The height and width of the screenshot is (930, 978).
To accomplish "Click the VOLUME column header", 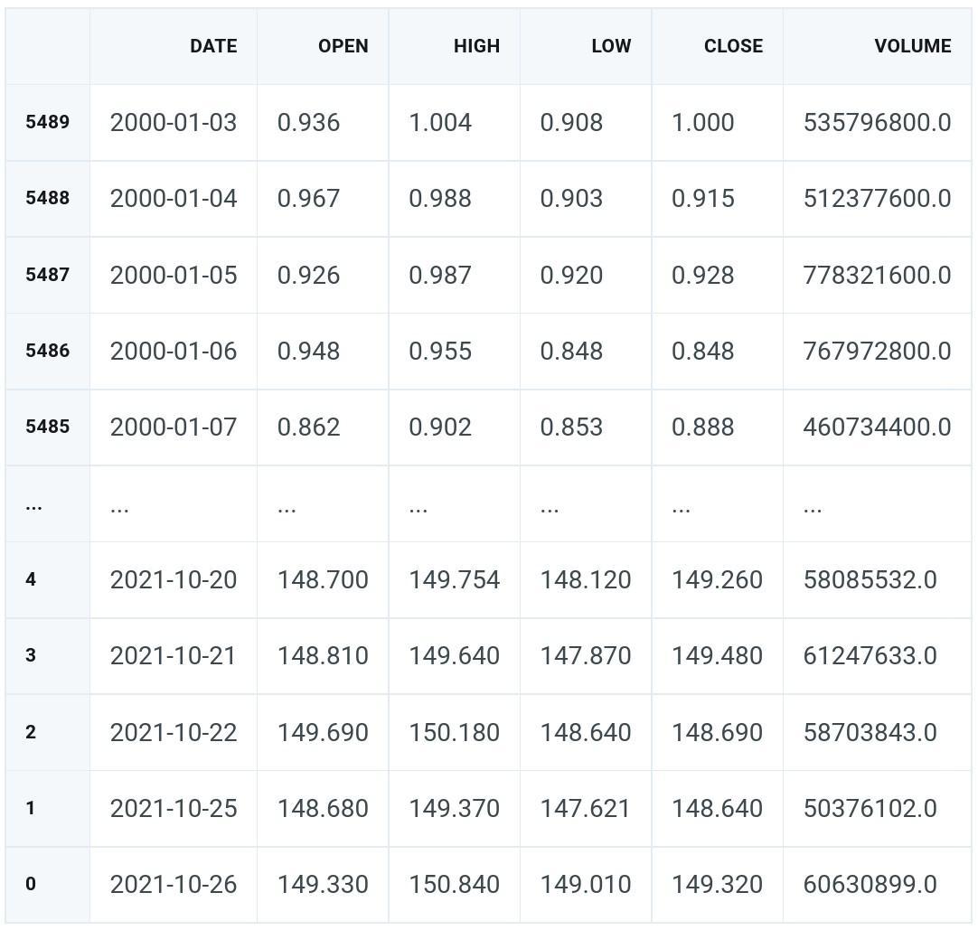I will pyautogui.click(x=913, y=46).
